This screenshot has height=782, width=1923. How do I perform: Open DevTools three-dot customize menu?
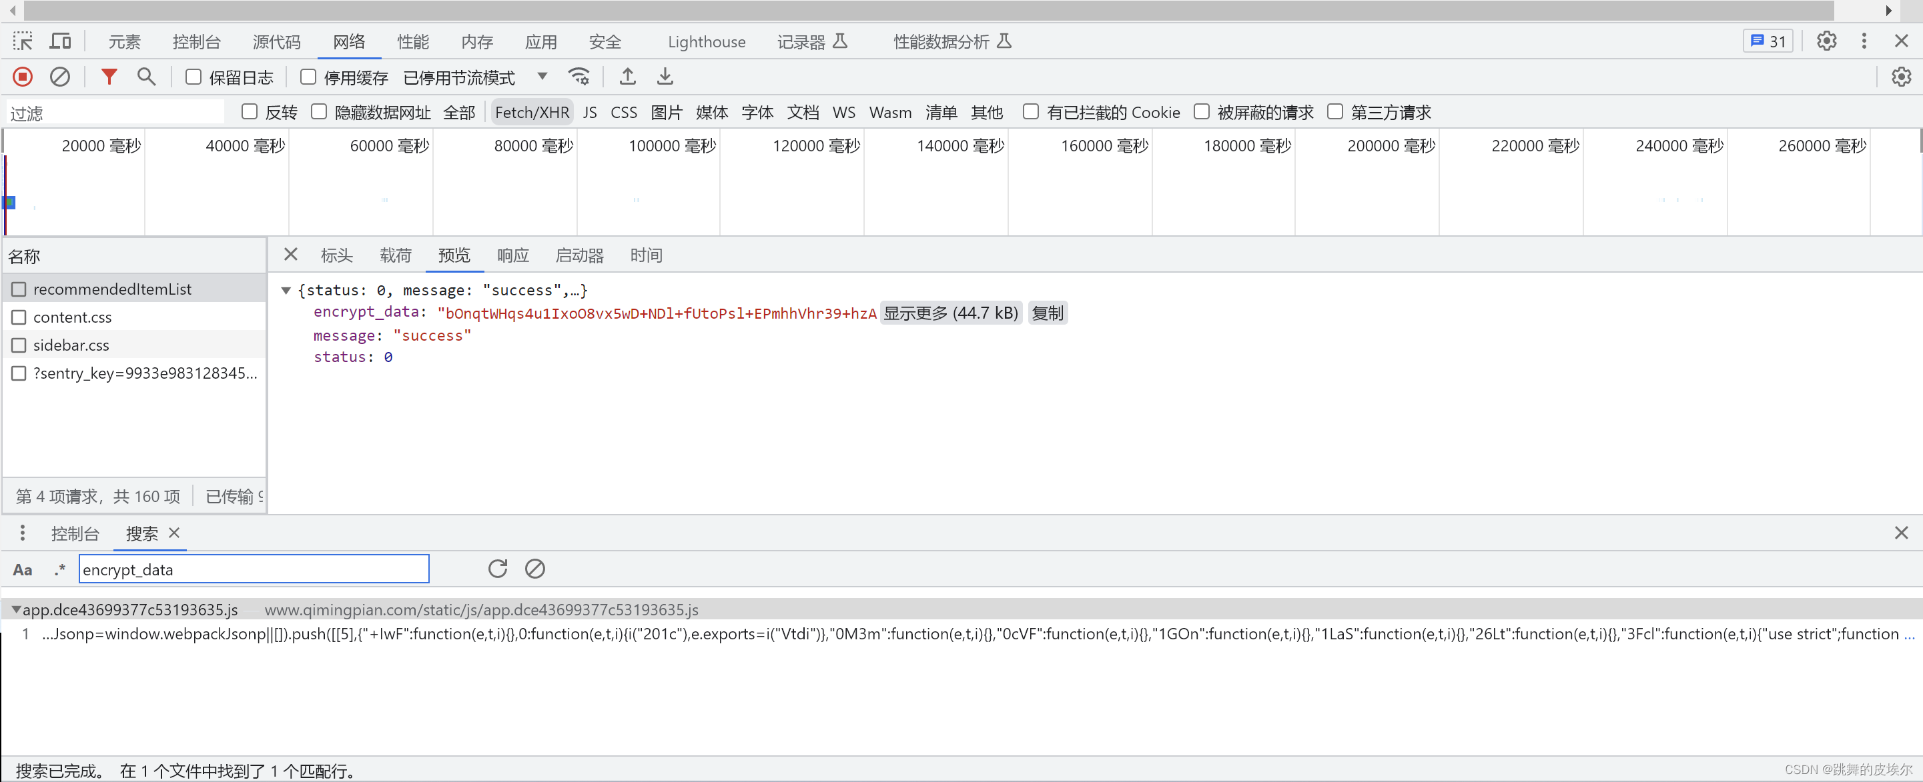[1863, 41]
